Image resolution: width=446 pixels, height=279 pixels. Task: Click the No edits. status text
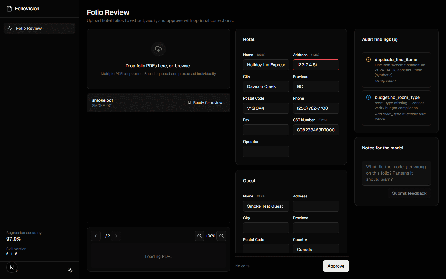[x=243, y=266]
